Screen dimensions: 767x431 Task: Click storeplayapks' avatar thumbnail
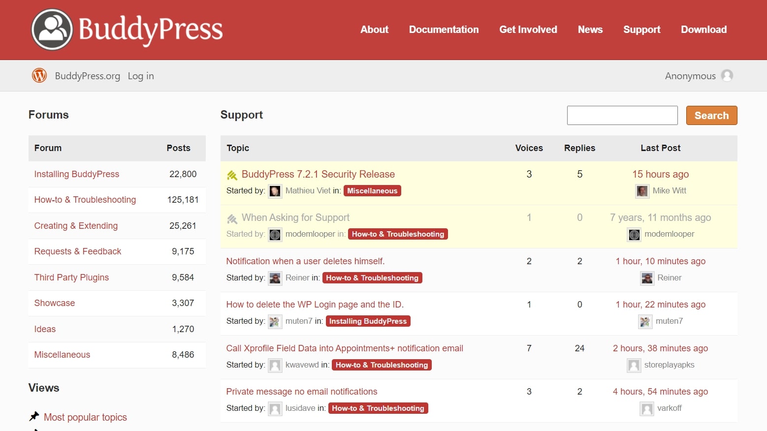pos(634,365)
